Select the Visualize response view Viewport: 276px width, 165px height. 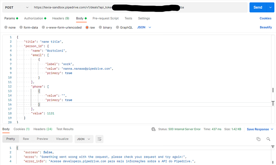[62, 139]
